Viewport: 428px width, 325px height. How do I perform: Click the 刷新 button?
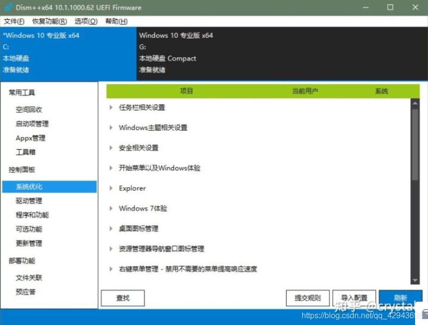pyautogui.click(x=401, y=298)
